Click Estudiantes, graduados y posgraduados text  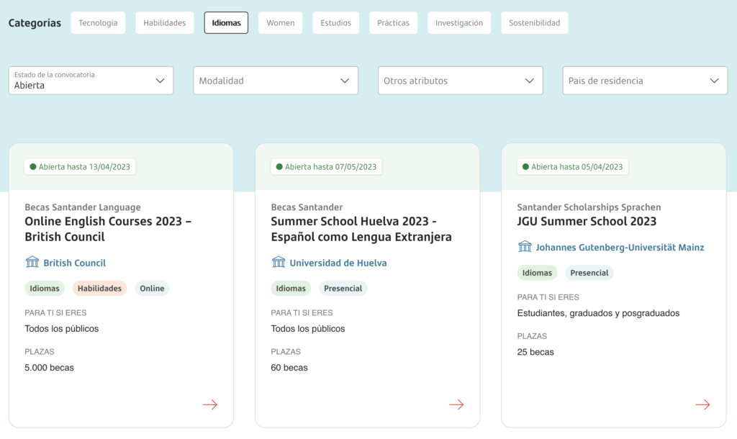[598, 313]
